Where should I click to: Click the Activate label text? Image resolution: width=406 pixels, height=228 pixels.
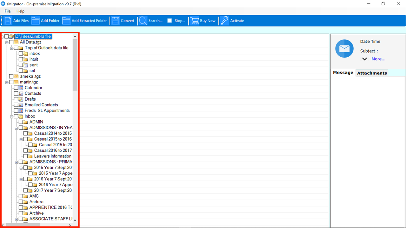click(x=237, y=21)
